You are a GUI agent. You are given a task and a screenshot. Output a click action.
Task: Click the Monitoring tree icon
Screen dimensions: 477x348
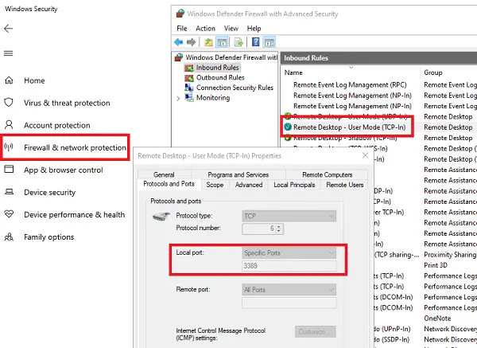(x=189, y=98)
